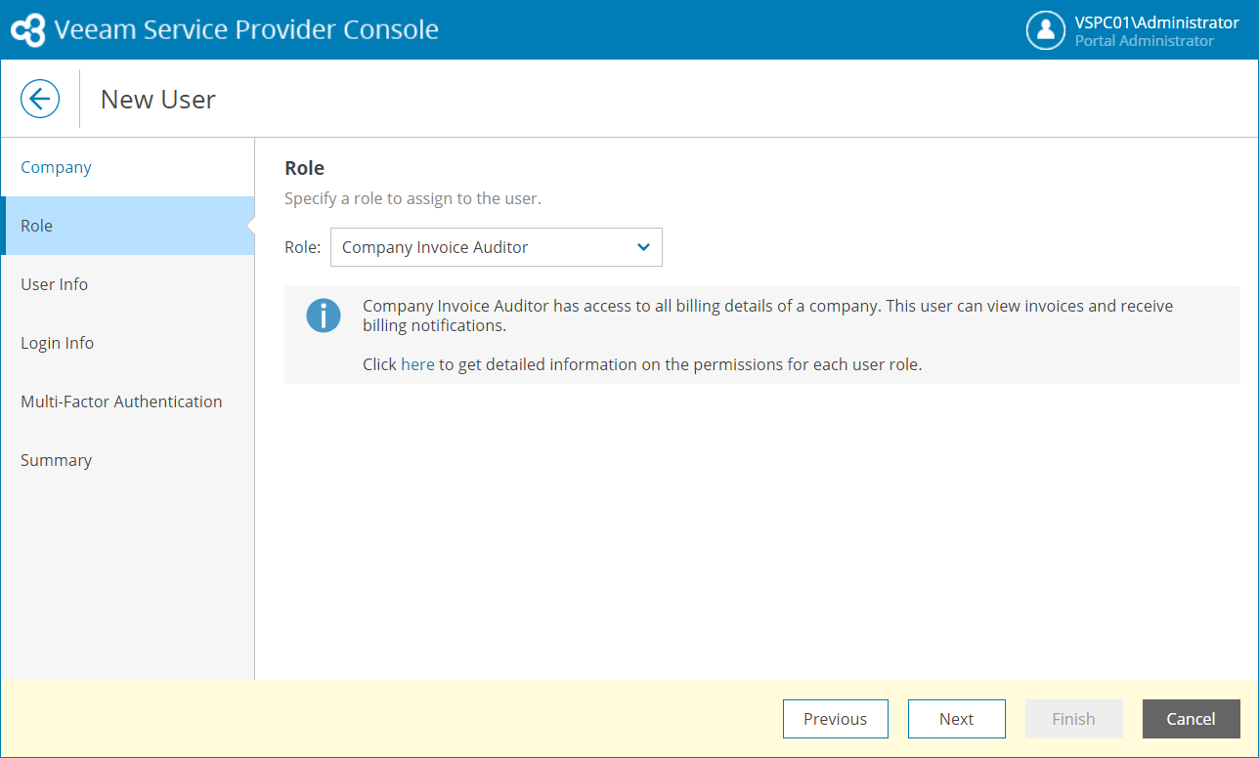
Task: Click the Veeam logo icon
Action: pos(27,30)
